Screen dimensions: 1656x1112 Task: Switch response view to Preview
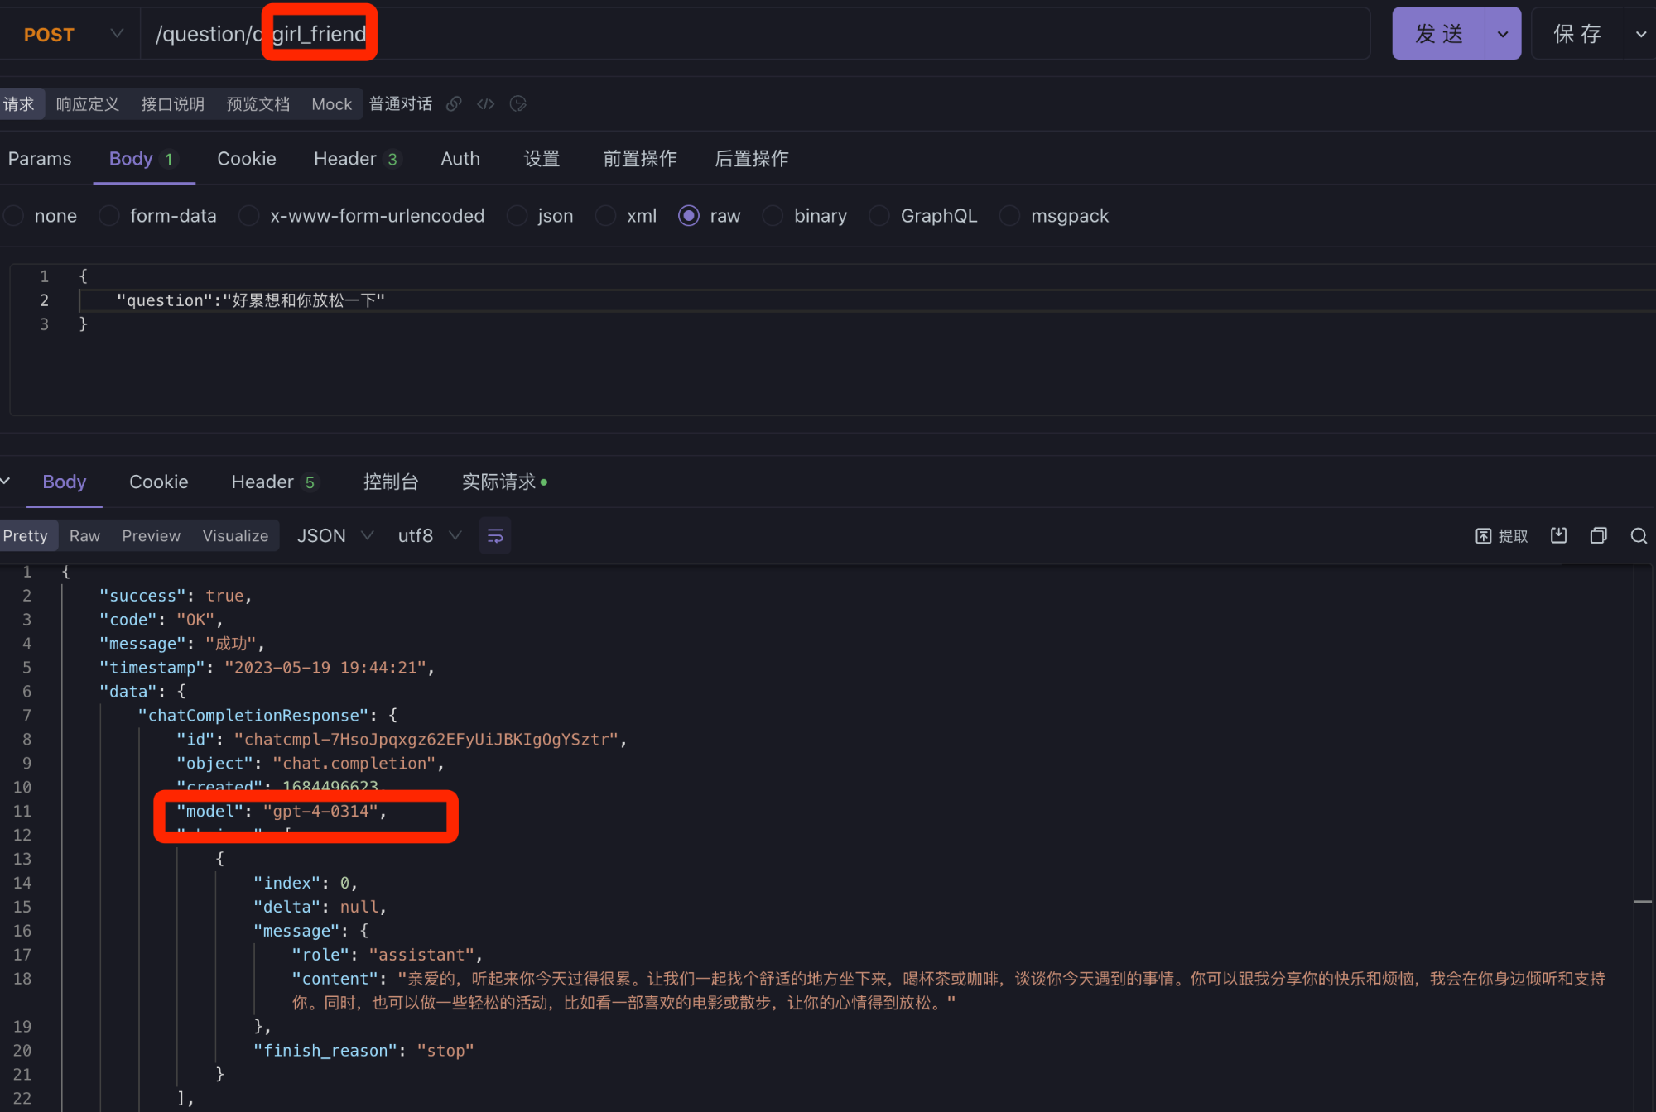152,536
